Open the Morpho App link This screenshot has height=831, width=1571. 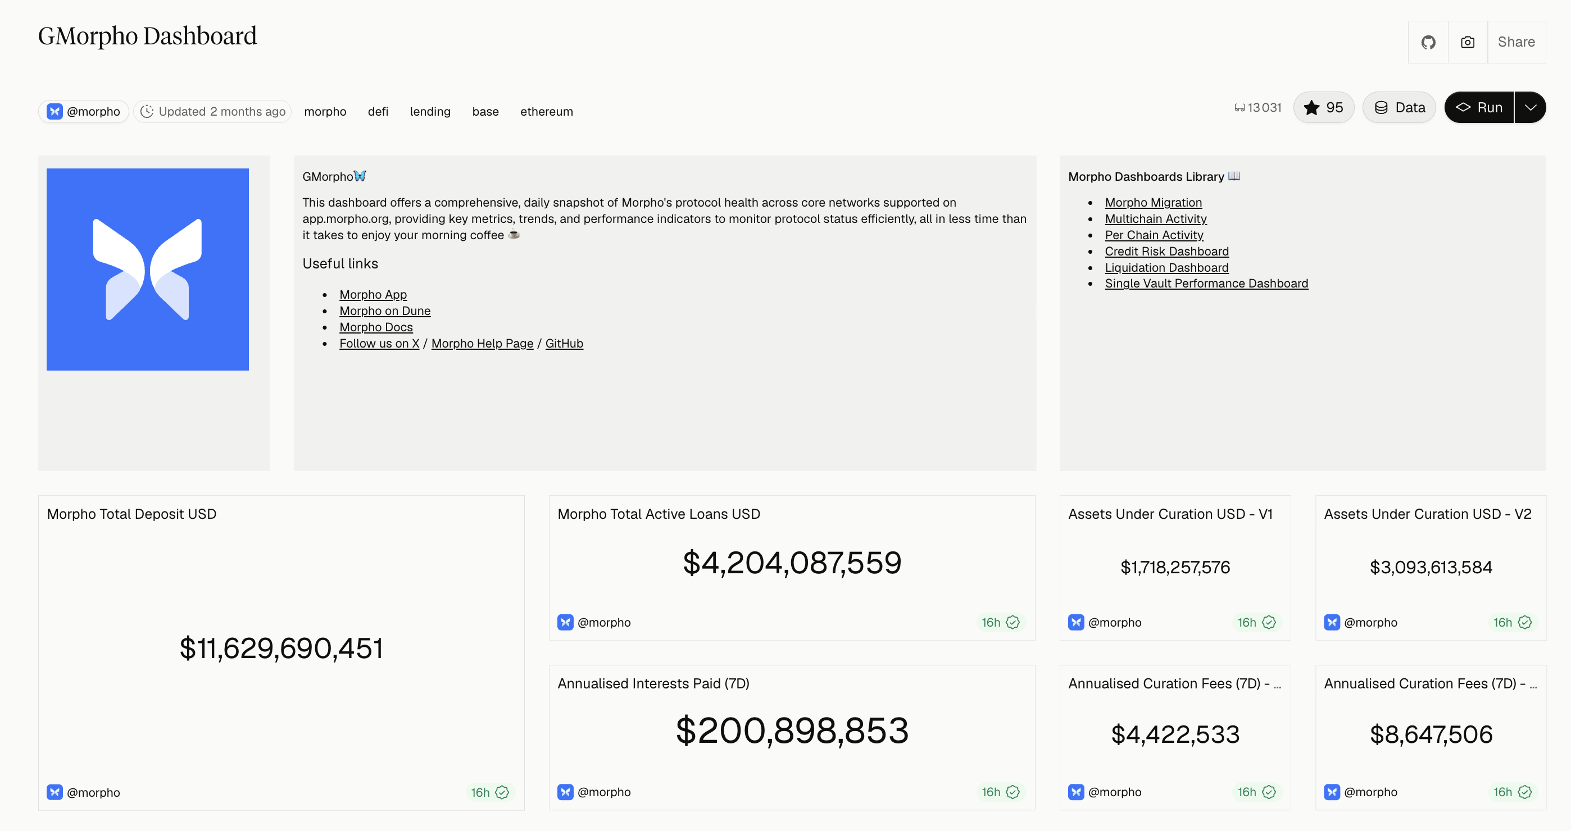(373, 295)
